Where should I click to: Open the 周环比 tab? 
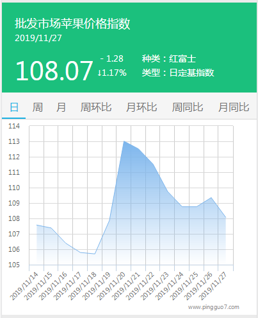(x=96, y=107)
